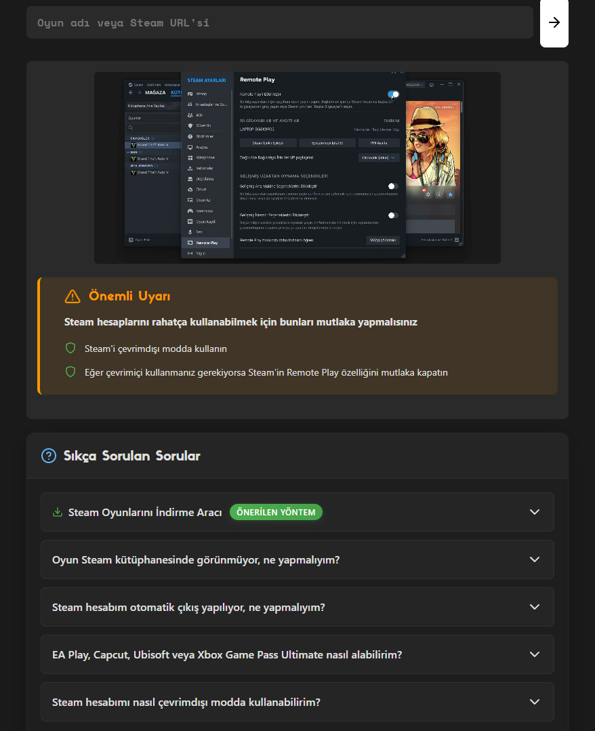Expand the Steam Oyunlarını İndirme Aracı chevron
Viewport: 595px width, 731px height.
tap(535, 512)
